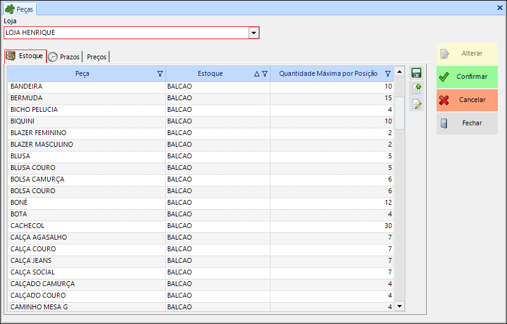Select the CALÇA JEANS row
This screenshot has height=324, width=507.
point(200,261)
